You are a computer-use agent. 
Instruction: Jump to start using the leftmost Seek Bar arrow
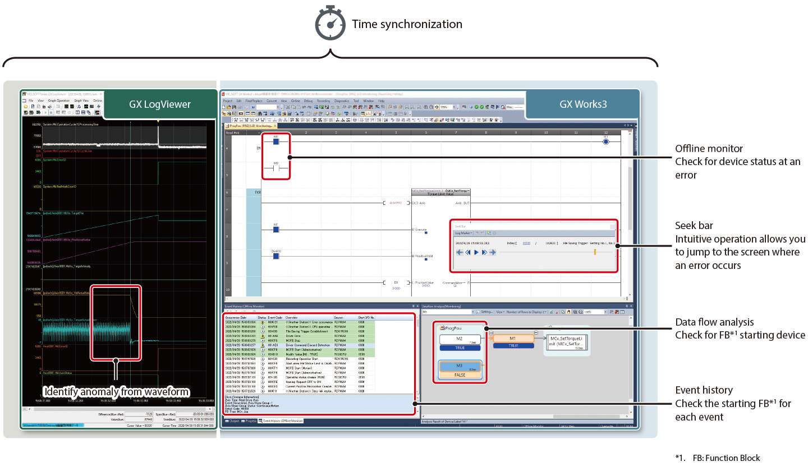click(x=460, y=252)
